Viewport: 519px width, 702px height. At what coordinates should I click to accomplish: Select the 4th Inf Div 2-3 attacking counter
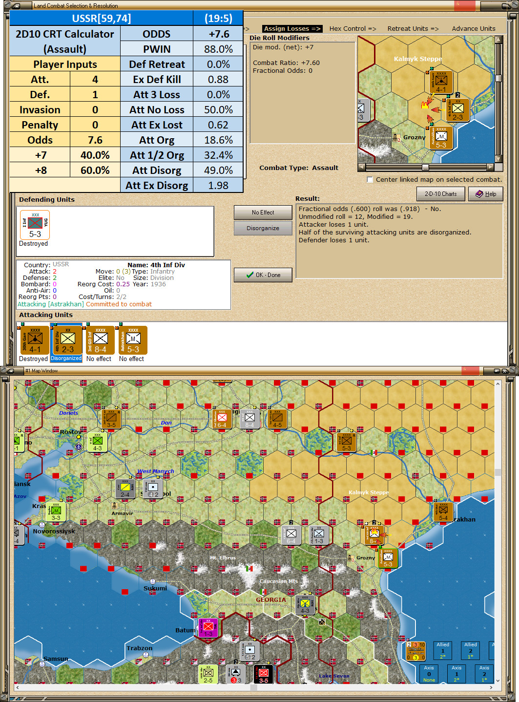tap(66, 340)
